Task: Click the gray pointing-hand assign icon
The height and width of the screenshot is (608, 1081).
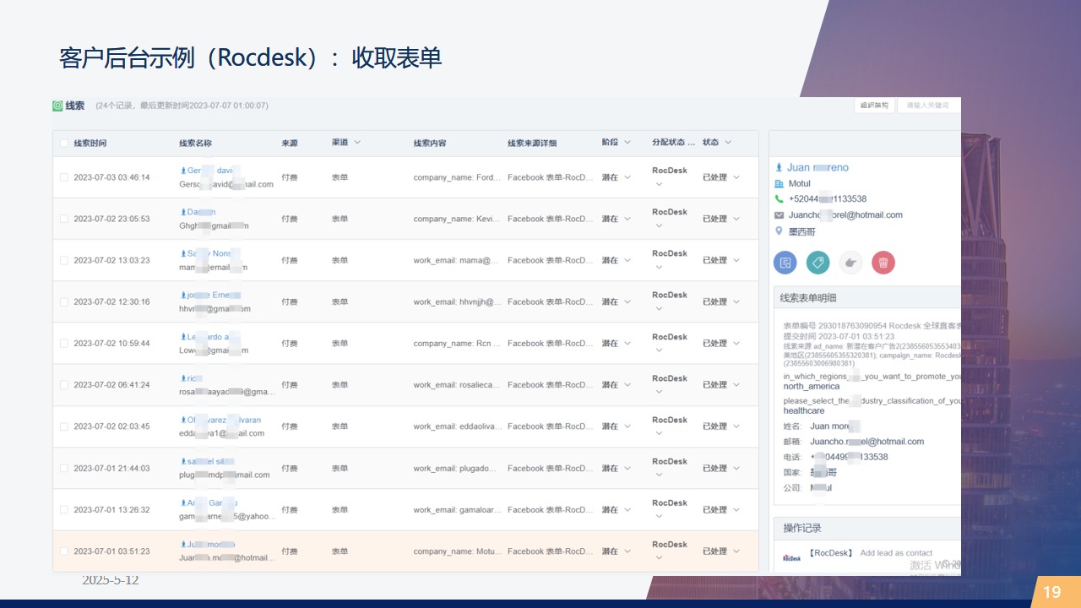Action: pyautogui.click(x=850, y=263)
